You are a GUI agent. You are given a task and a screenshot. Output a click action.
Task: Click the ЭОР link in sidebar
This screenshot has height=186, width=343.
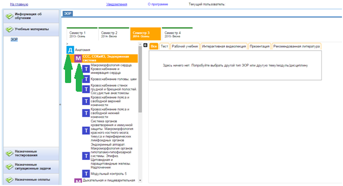[x=14, y=39]
